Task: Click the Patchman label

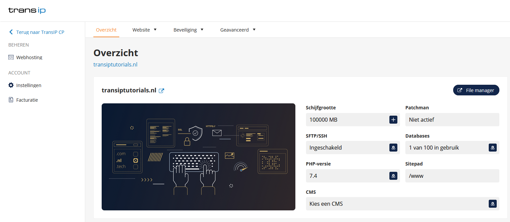Action: click(x=417, y=108)
